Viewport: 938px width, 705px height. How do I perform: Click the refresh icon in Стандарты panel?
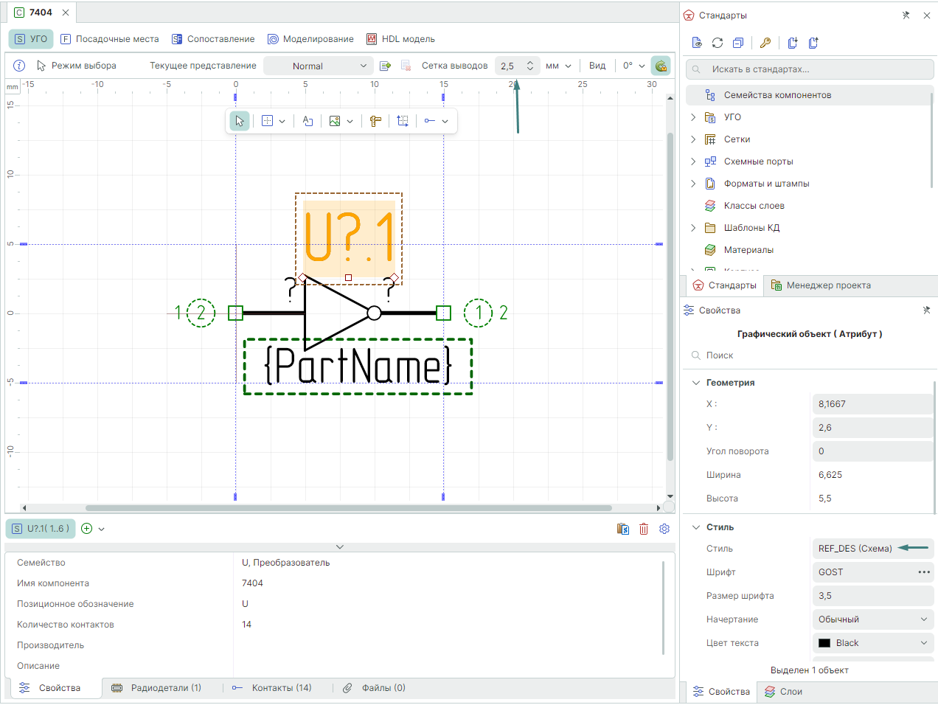pyautogui.click(x=717, y=43)
